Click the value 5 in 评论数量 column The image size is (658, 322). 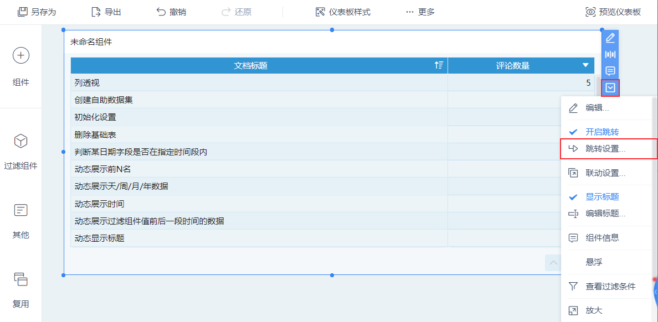pos(588,82)
